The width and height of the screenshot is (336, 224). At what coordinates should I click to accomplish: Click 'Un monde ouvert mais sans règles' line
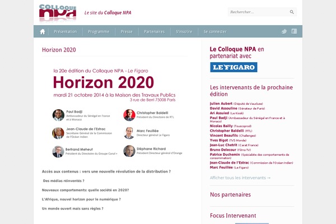point(73,208)
